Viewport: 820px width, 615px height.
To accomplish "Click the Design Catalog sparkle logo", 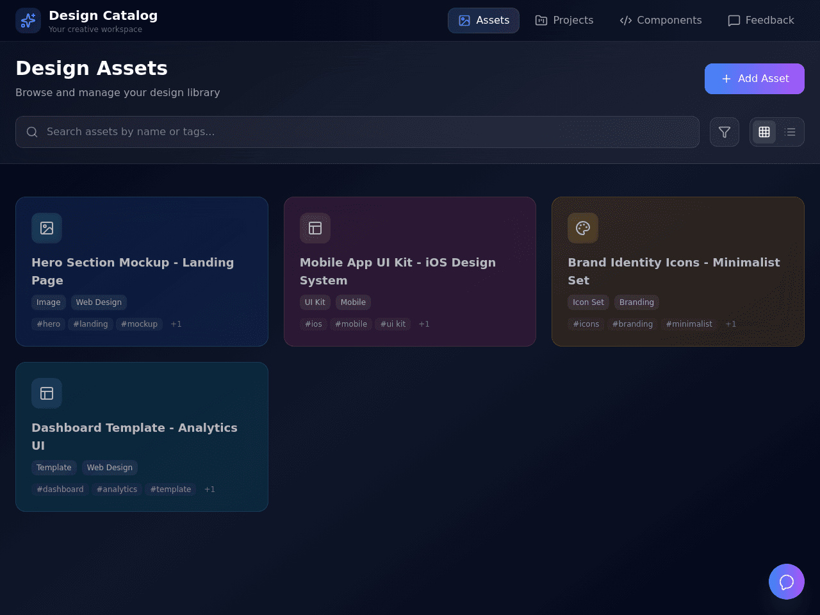I will coord(28,20).
